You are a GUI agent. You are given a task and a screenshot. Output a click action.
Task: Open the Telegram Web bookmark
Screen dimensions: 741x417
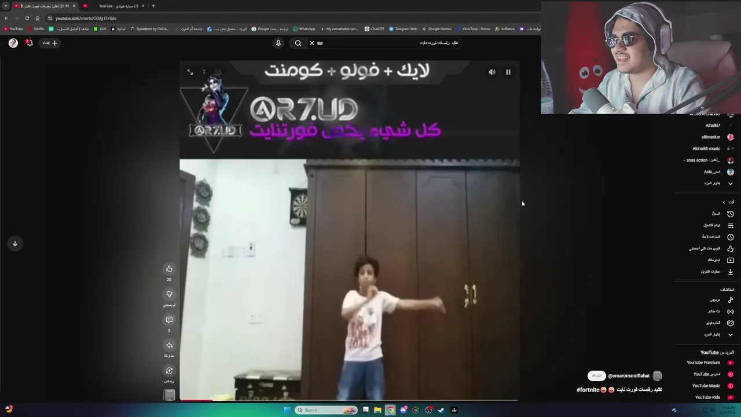pyautogui.click(x=403, y=29)
